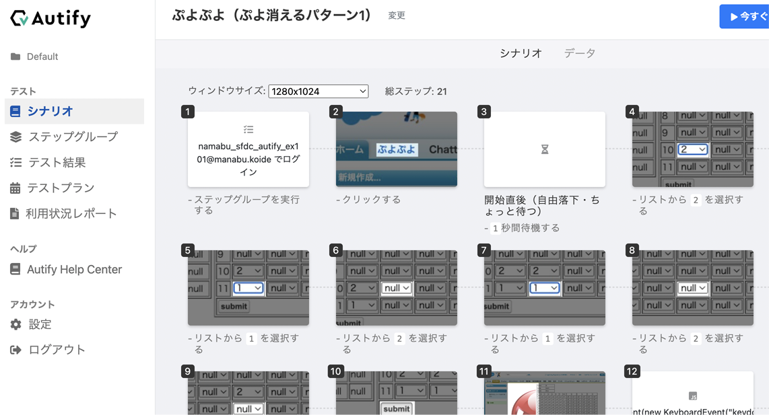Click step 3 title 開始直後（自由落下・ちょっと待つ）
Screen dimensions: 769x415
click(x=542, y=206)
